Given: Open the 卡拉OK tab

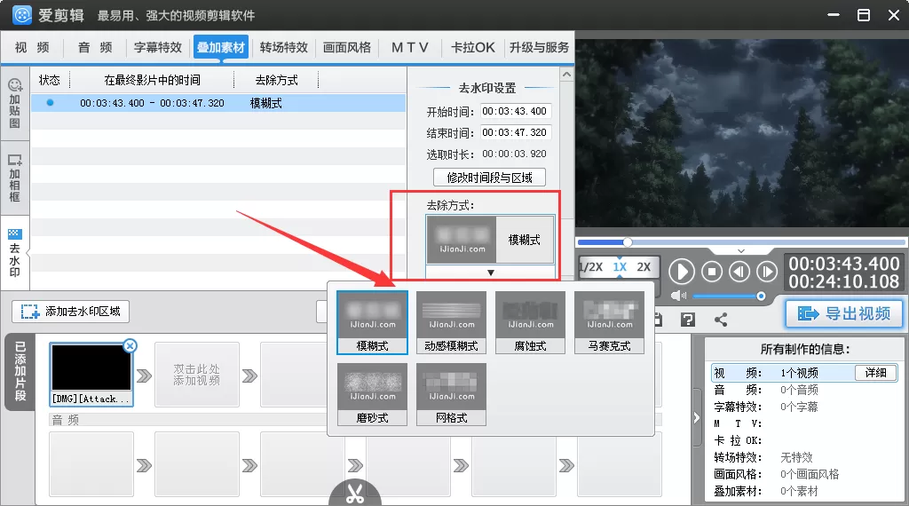Looking at the screenshot, I should tap(472, 47).
